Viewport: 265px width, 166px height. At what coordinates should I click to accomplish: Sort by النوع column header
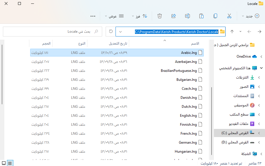(70, 43)
